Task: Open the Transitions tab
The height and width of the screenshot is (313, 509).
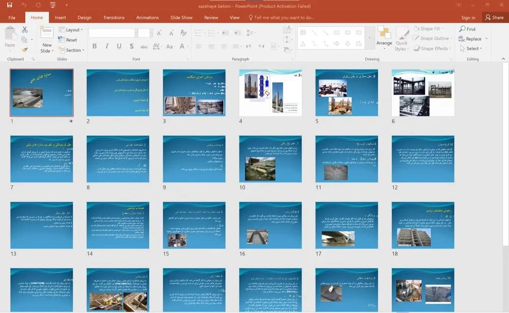Action: click(114, 17)
